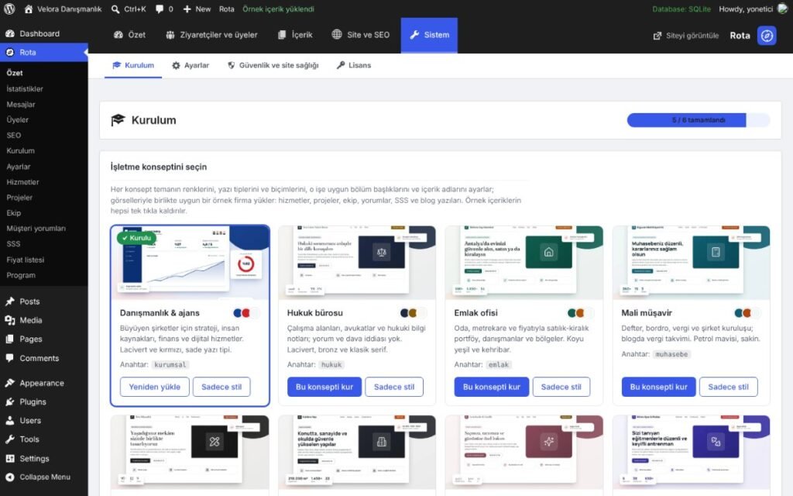
Task: Click the Plugins plug icon in sidebar
Action: pos(9,401)
